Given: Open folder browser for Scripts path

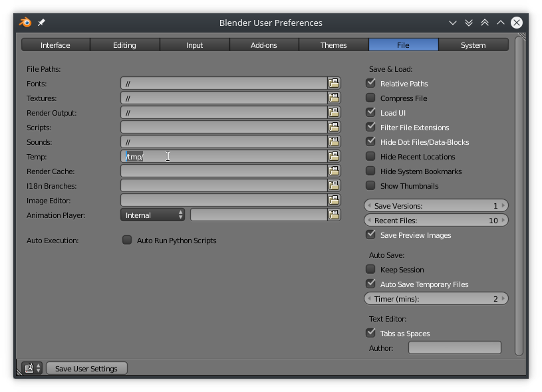Looking at the screenshot, I should point(334,127).
